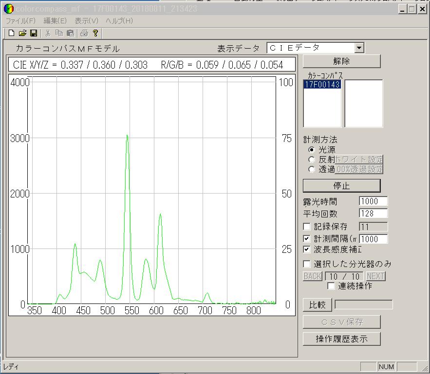Open the 表示(V) menu
This screenshot has height=374, width=430.
(x=86, y=21)
